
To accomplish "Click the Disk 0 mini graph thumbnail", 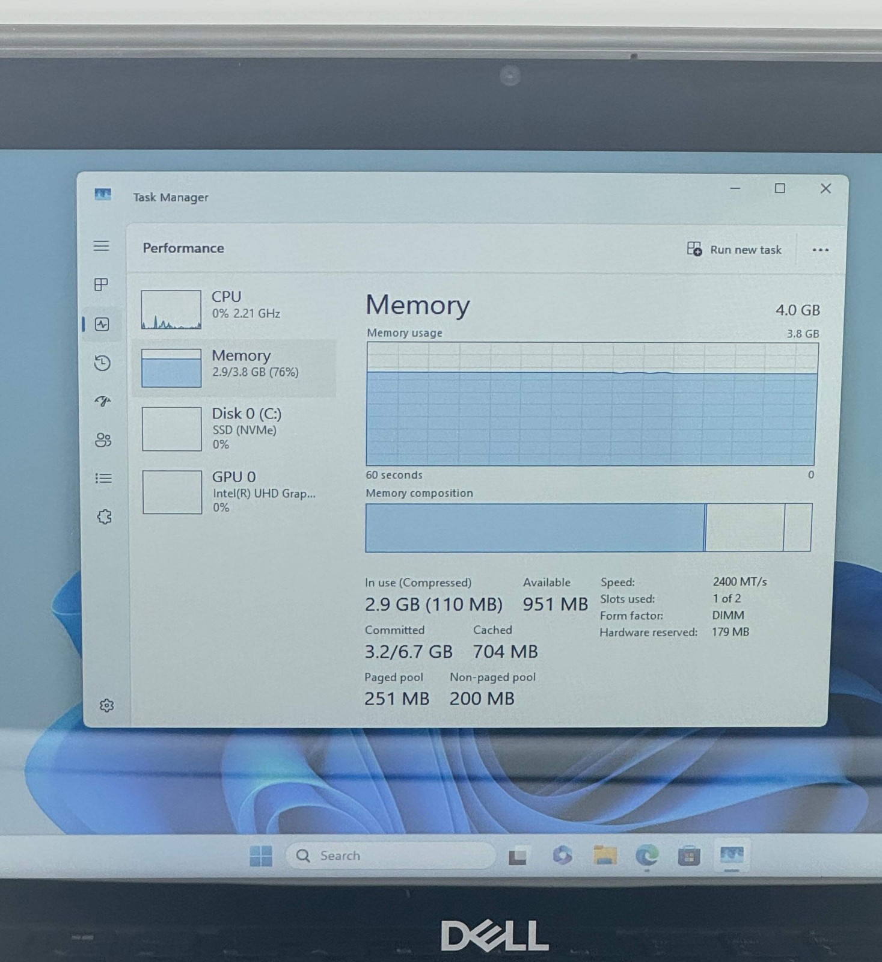I will [172, 429].
